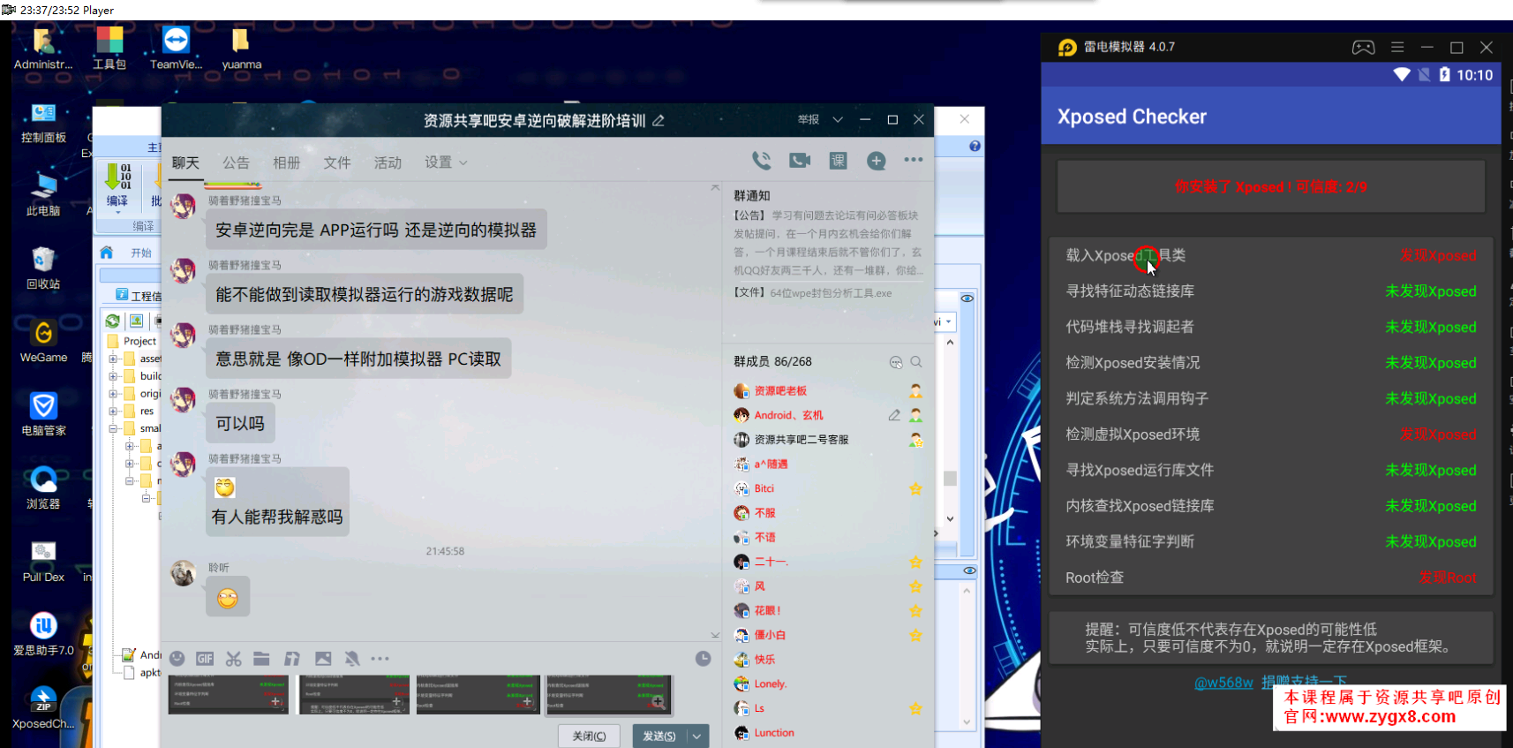Expand the assets folder in Project tree
This screenshot has width=1513, height=748.
113,359
